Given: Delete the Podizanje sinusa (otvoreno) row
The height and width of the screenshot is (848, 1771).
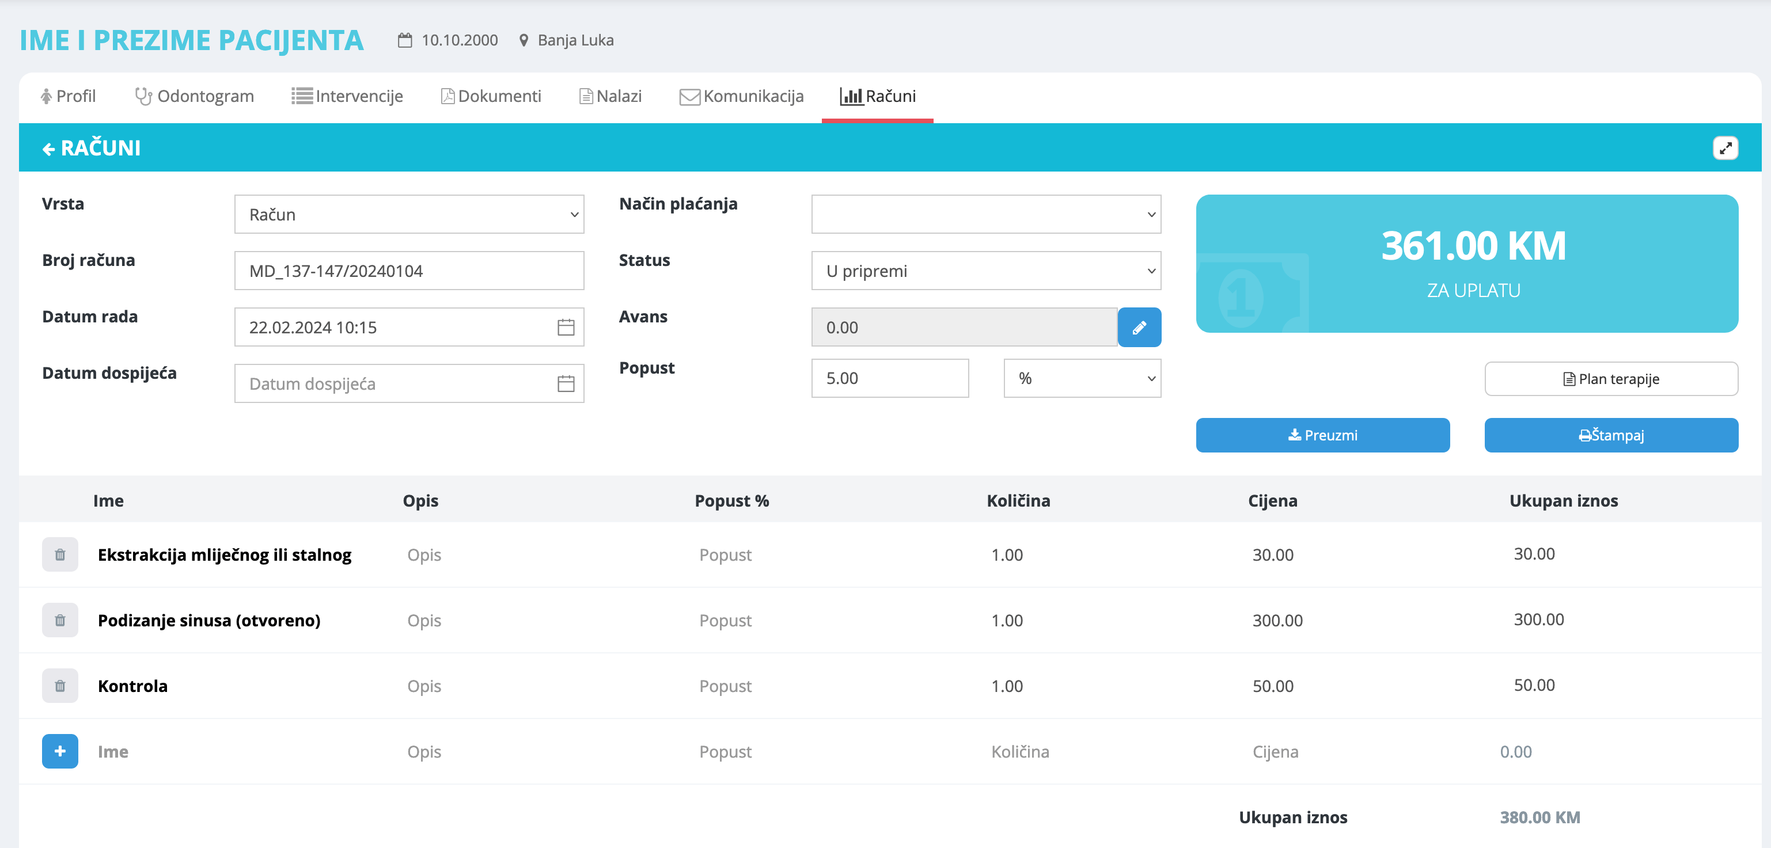Looking at the screenshot, I should [x=60, y=620].
